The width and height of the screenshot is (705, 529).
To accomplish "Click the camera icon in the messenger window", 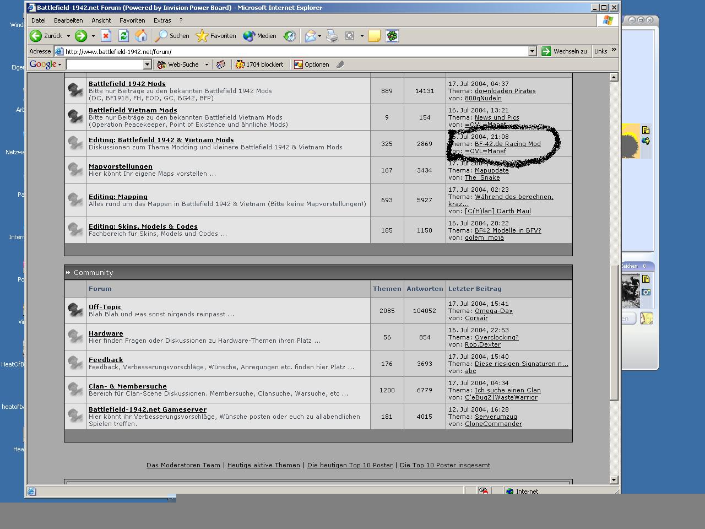I will 646,292.
